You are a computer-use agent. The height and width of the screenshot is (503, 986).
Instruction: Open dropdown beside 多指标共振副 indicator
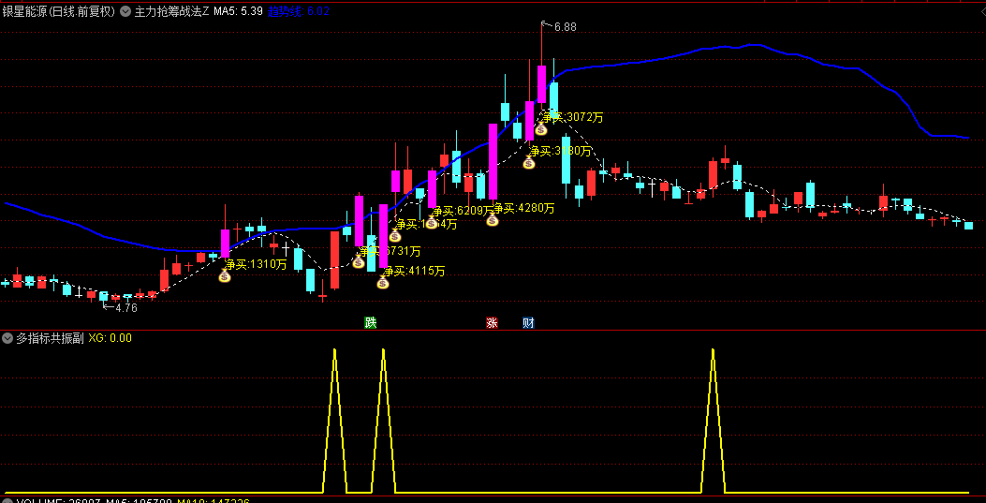(x=7, y=338)
